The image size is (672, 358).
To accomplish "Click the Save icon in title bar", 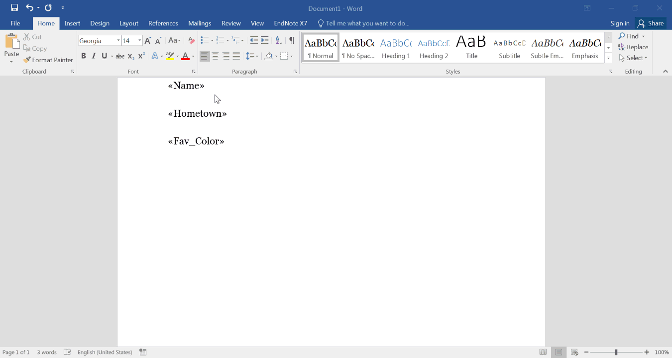I will [x=14, y=8].
